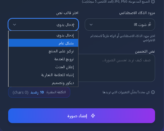Click the 'إدخال يدوي' template select field
Viewport: 164px width, 131px height.
click(x=43, y=25)
